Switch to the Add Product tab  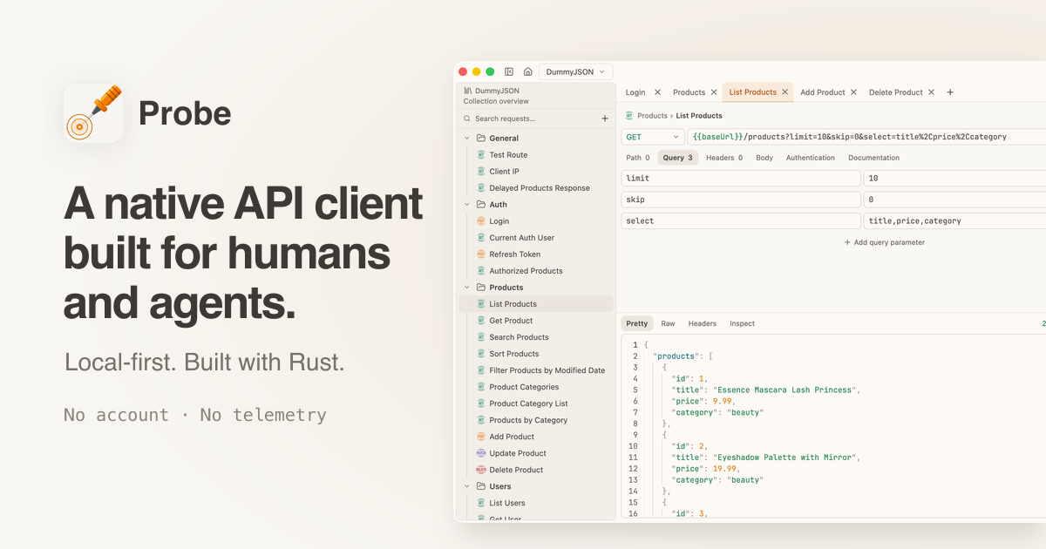point(823,92)
